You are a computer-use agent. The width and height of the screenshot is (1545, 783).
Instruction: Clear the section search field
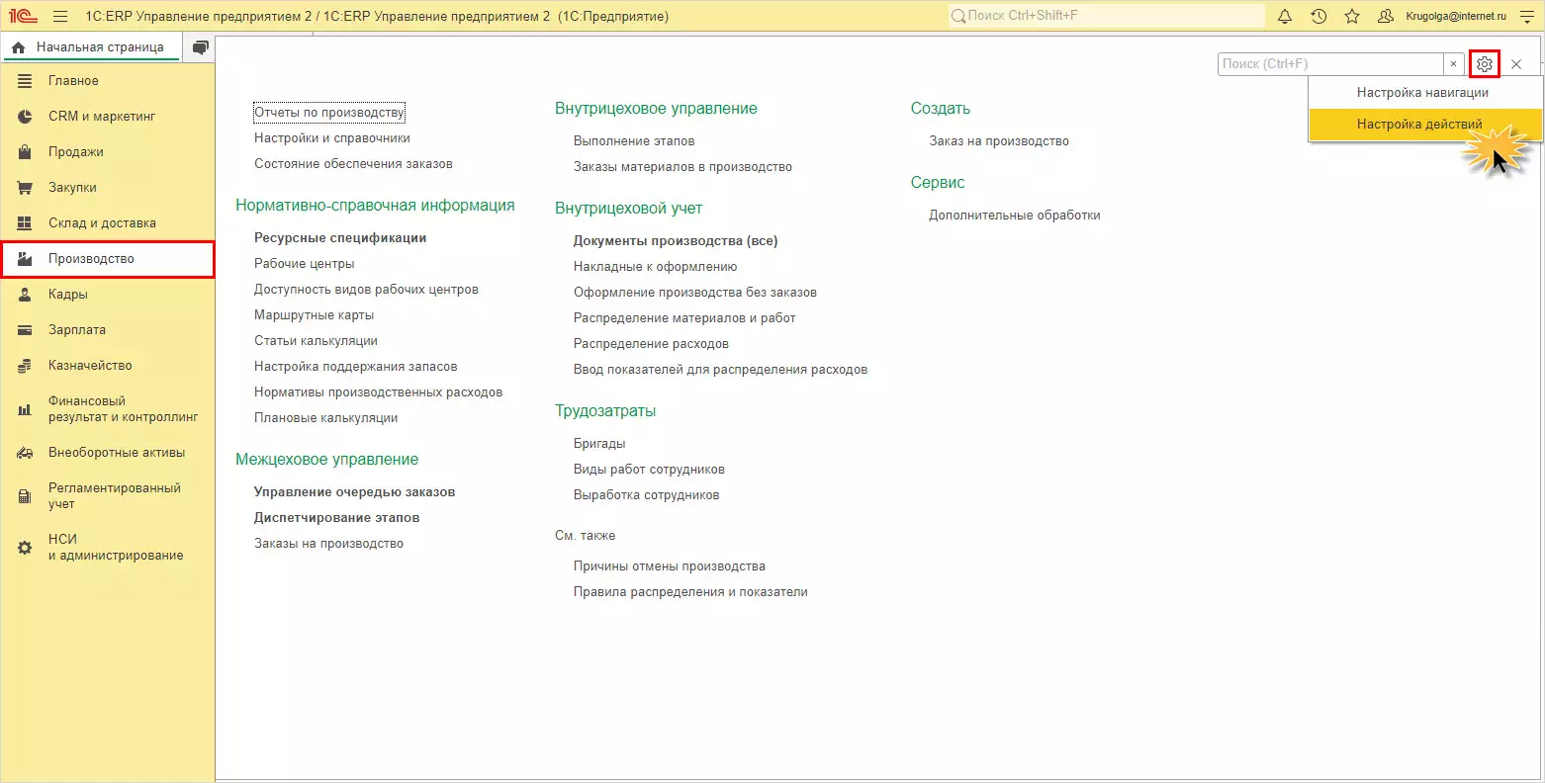[1453, 64]
